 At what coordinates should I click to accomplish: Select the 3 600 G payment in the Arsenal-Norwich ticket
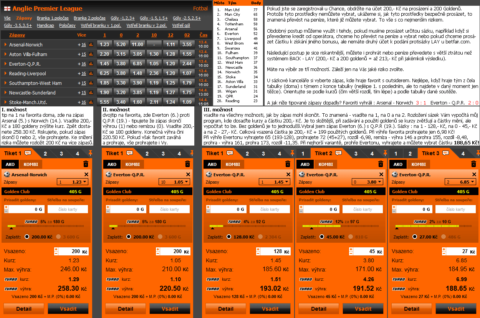tap(59, 237)
